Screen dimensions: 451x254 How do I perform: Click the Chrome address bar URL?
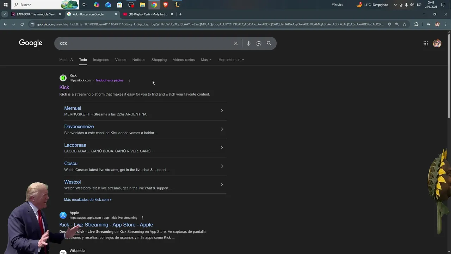210,24
